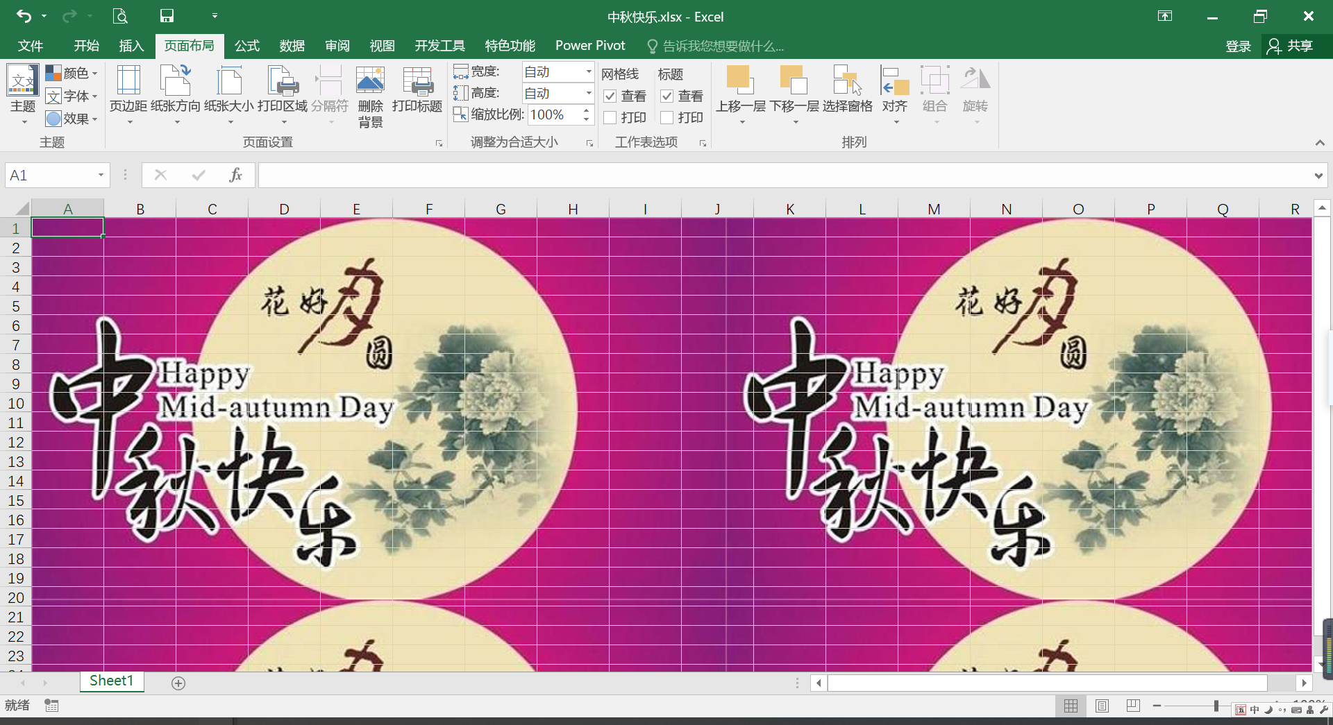This screenshot has height=725, width=1333.
Task: Toggle Gridlines Print (打印) checkbox
Action: 610,117
